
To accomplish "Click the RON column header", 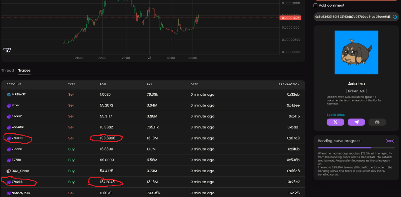I will 103,84.
